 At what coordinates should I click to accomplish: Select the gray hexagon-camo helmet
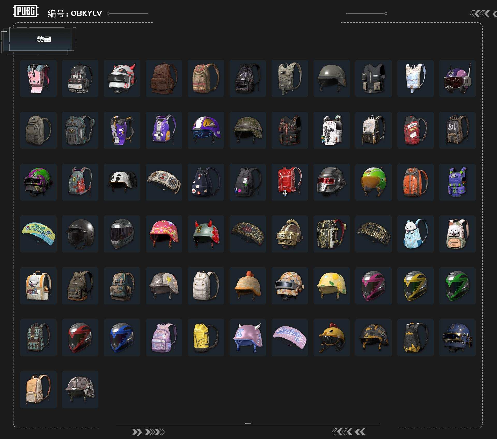click(x=80, y=389)
